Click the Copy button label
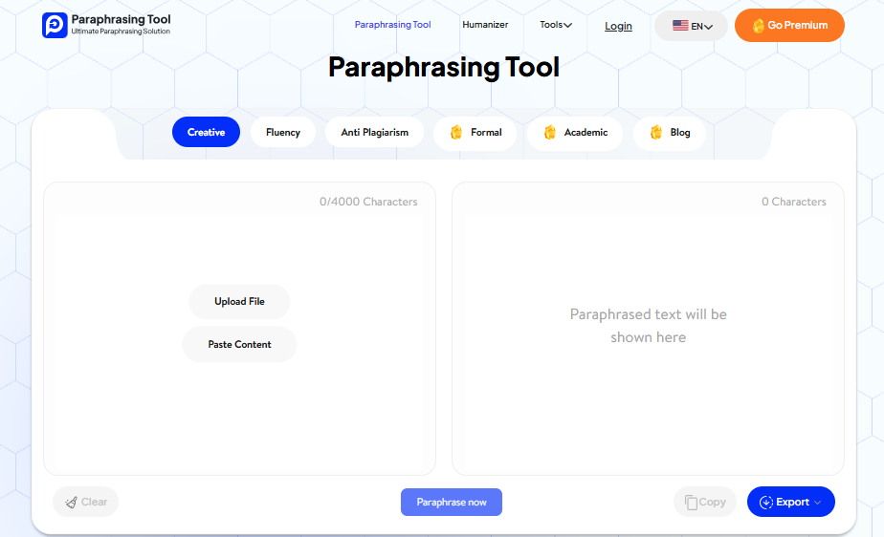 point(713,502)
